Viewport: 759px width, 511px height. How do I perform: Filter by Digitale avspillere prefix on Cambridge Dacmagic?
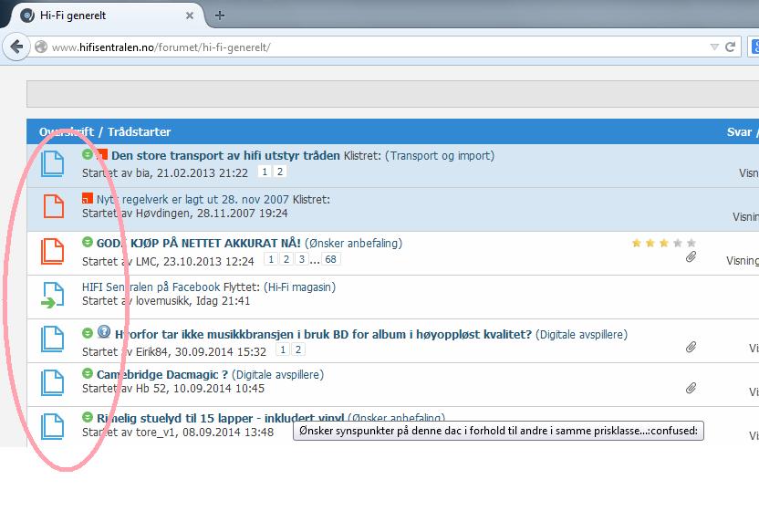(278, 374)
